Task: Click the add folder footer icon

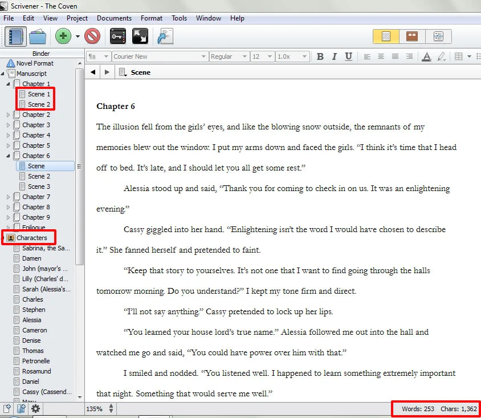Action: [x=21, y=409]
